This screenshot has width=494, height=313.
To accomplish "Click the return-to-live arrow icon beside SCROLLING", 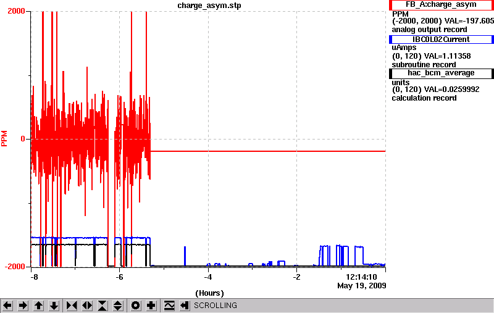I will point(185,306).
